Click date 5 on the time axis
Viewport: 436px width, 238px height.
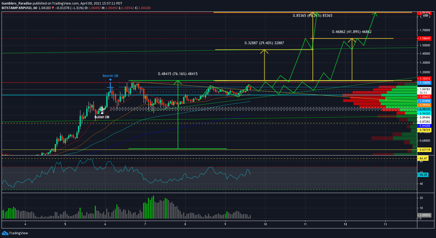pos(65,224)
